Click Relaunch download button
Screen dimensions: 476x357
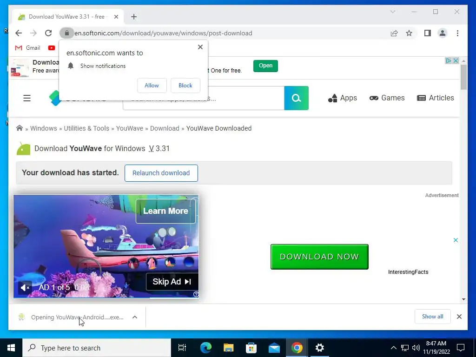click(x=161, y=173)
